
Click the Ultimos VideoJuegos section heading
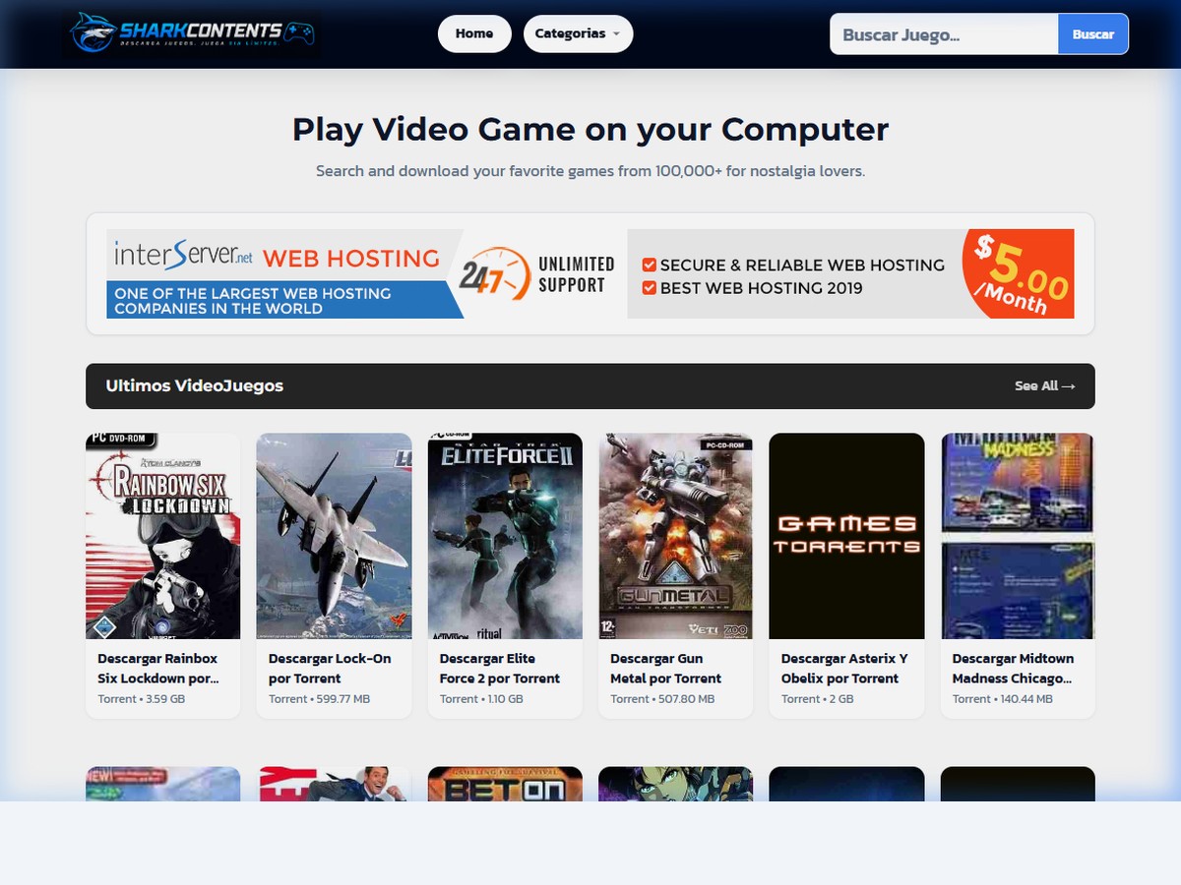(195, 385)
